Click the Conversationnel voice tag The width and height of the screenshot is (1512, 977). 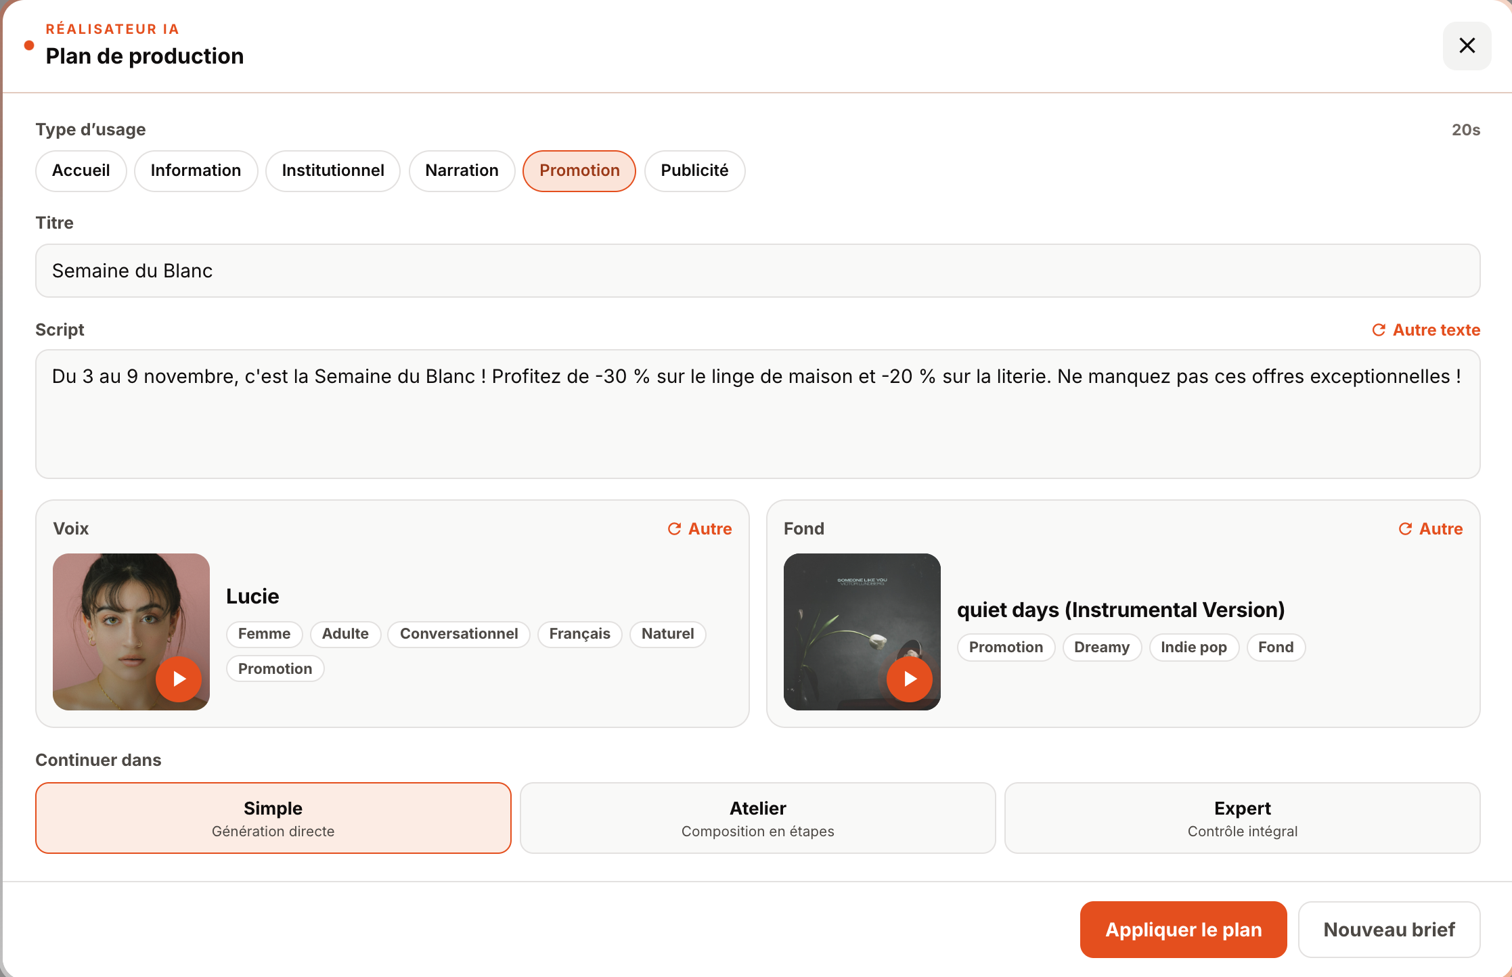(x=459, y=634)
